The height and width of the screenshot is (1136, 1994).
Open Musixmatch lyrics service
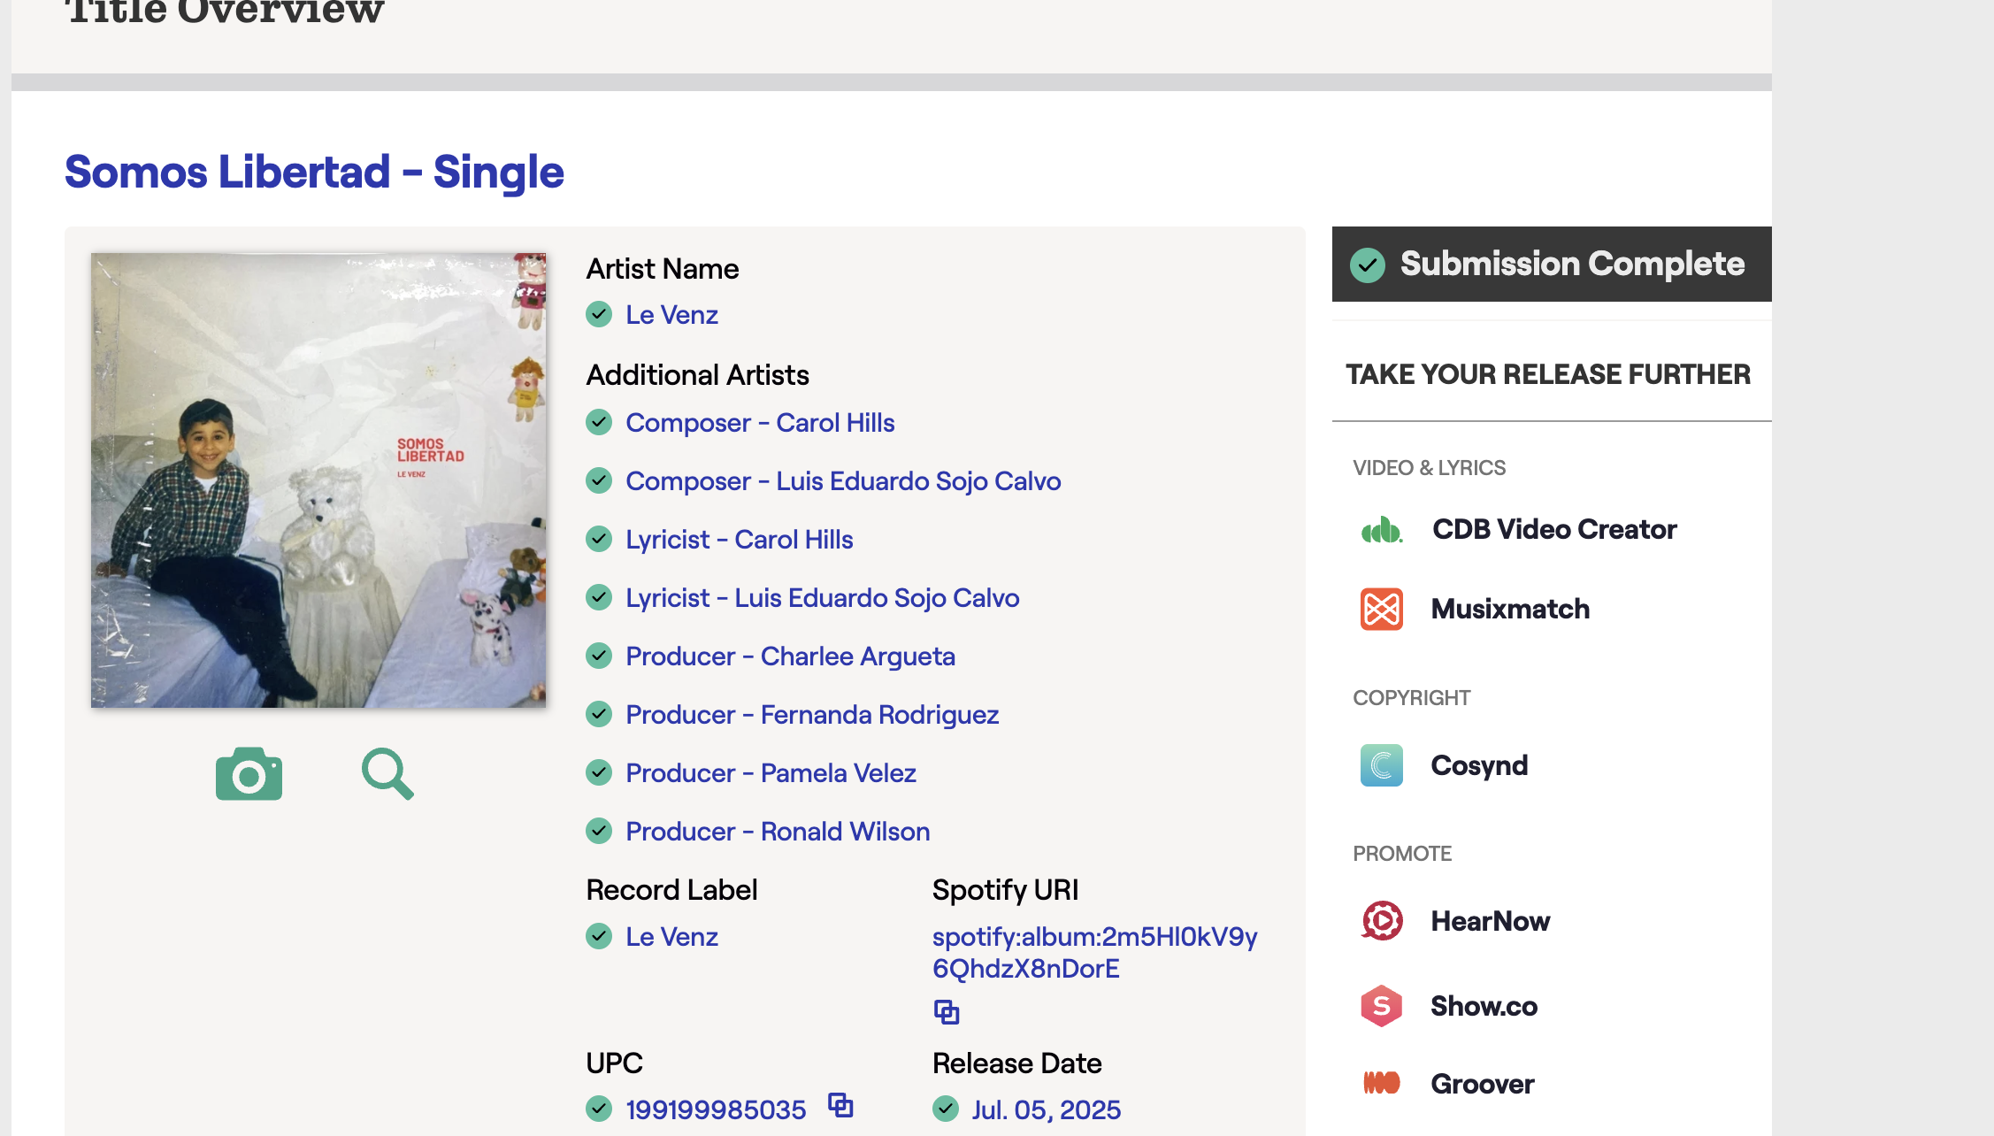click(x=1510, y=609)
